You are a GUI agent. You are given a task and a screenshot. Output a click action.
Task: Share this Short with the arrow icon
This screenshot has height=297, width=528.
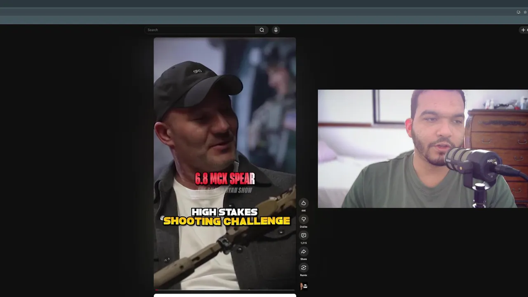[x=304, y=252]
